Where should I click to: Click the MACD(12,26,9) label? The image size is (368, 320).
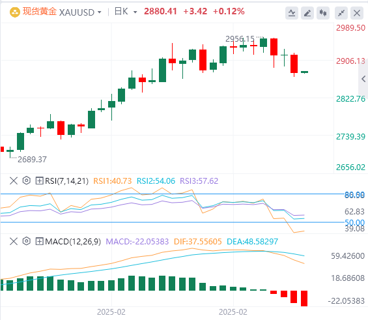(x=73, y=242)
